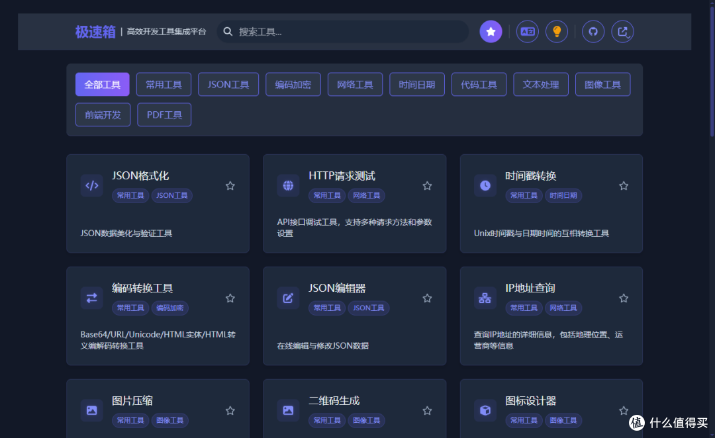This screenshot has height=438, width=715.
Task: Click the magnifier search icon
Action: pyautogui.click(x=228, y=32)
